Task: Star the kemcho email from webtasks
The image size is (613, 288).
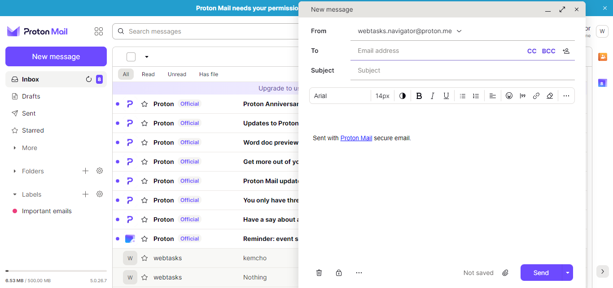Action: (x=144, y=258)
